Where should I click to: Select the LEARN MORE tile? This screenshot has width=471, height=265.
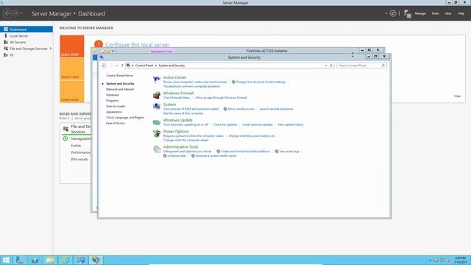coord(72,92)
